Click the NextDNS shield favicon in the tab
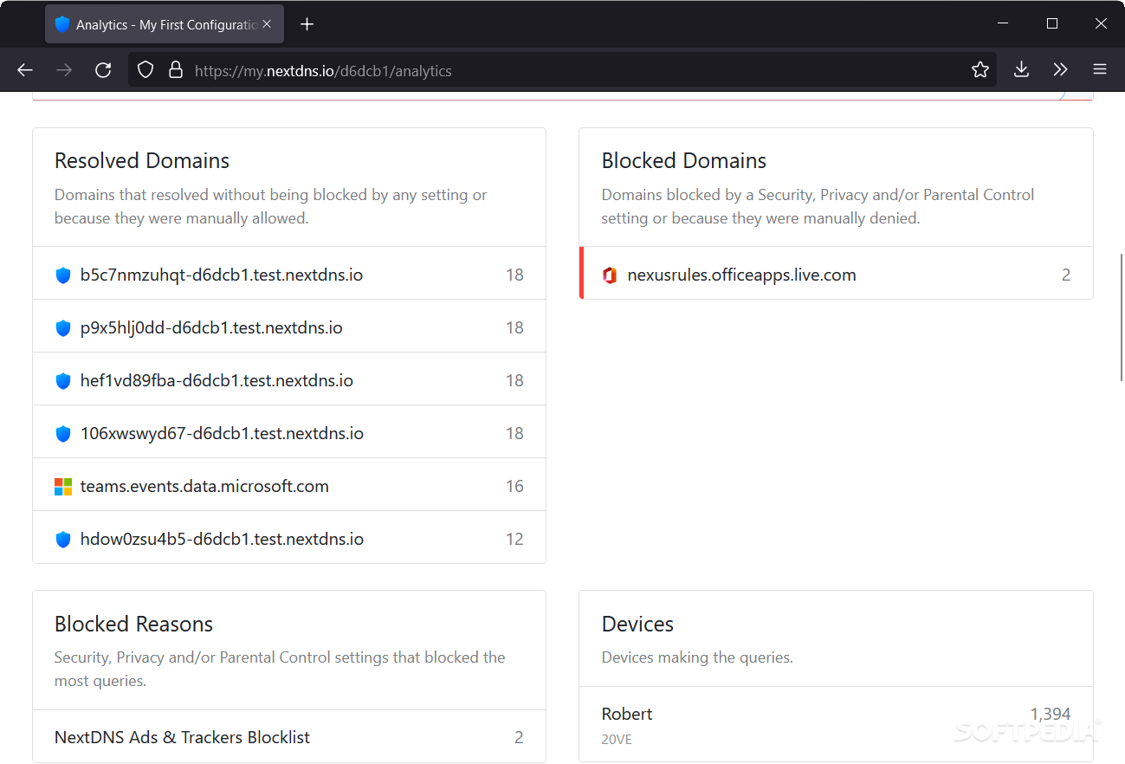 [x=62, y=24]
